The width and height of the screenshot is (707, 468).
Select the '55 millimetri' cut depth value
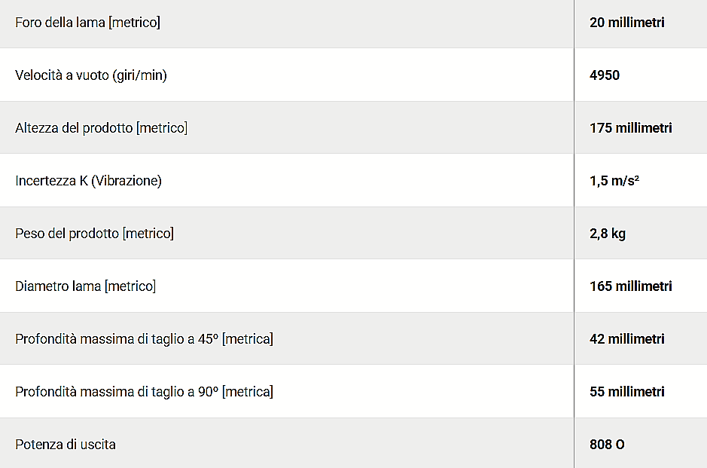[x=626, y=392]
